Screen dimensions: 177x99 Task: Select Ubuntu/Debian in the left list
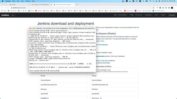63,80
